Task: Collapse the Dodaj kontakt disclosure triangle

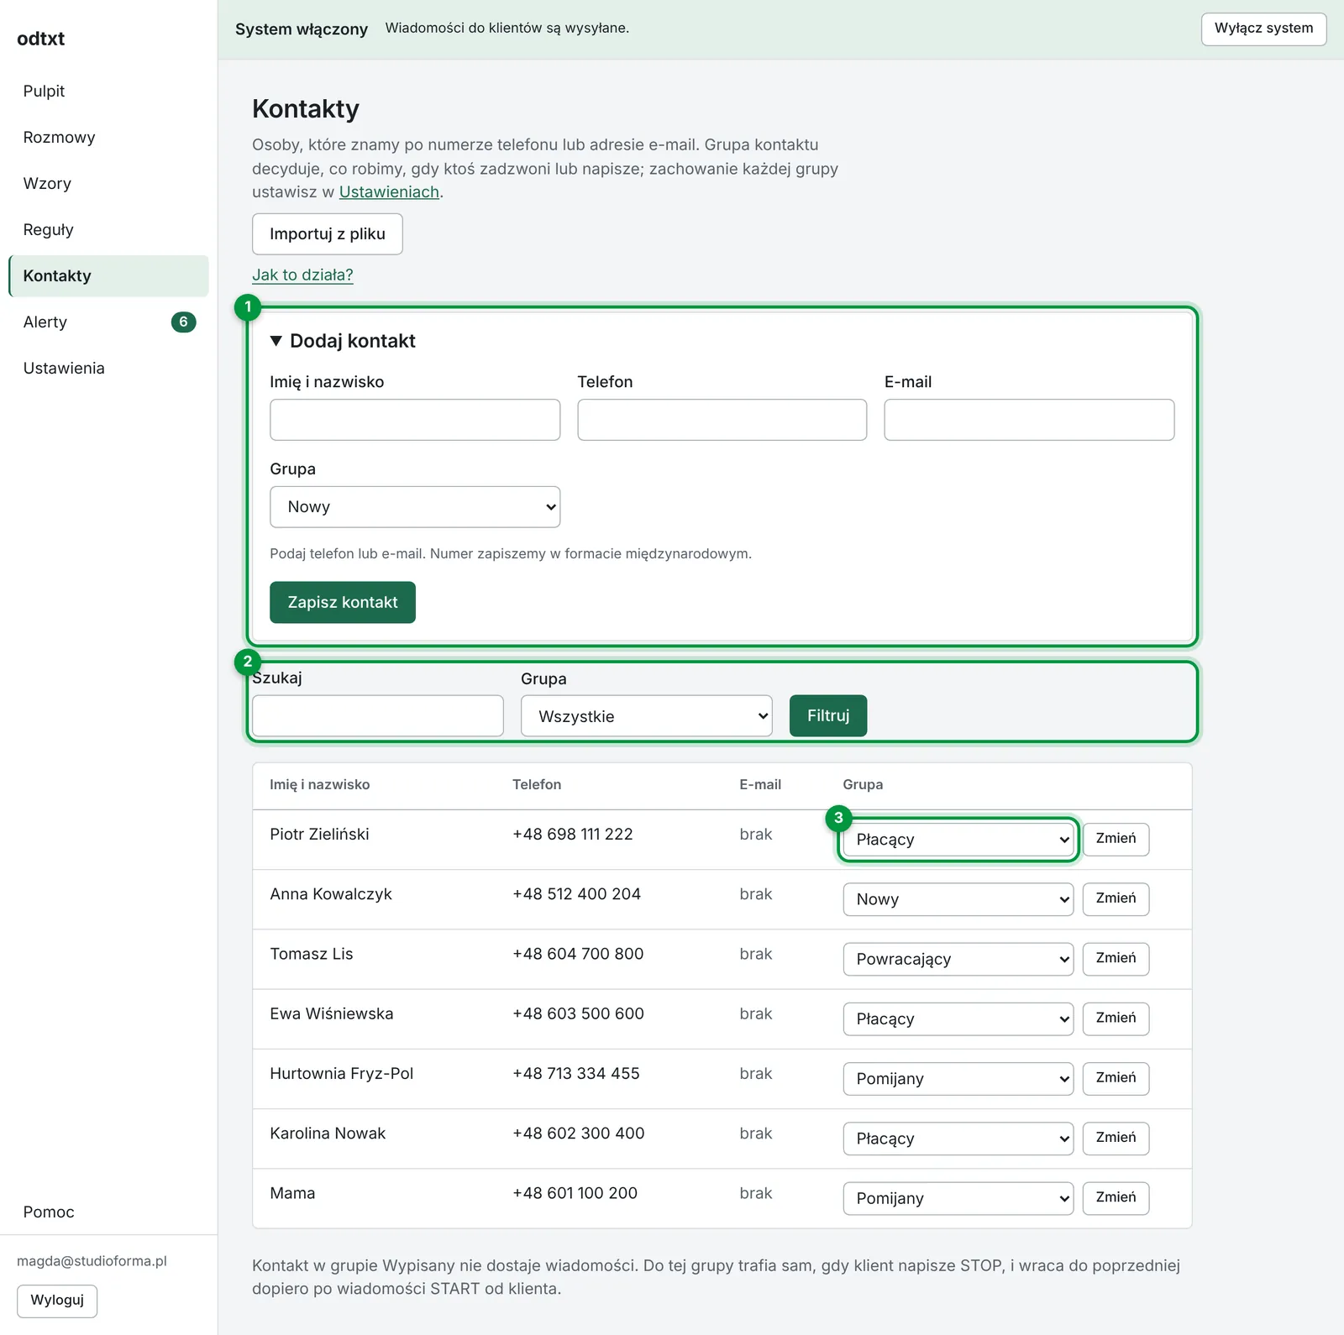Action: coord(276,341)
